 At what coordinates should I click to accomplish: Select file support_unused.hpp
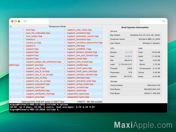78,87
